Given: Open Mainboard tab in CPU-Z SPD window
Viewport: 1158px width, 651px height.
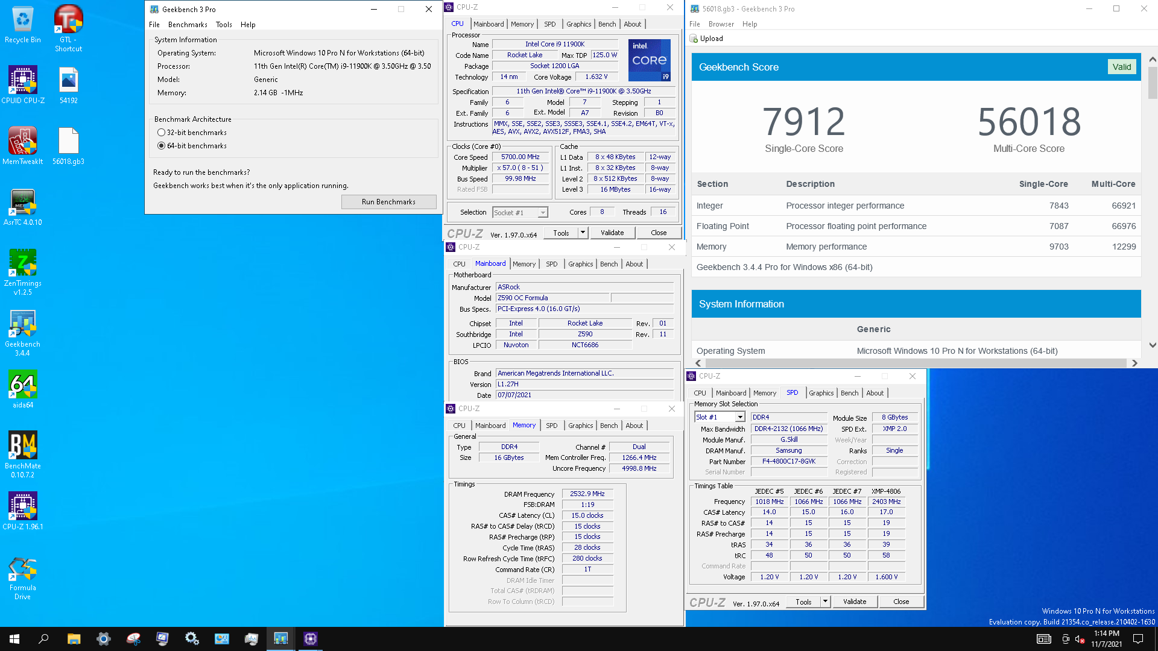Looking at the screenshot, I should pyautogui.click(x=731, y=393).
